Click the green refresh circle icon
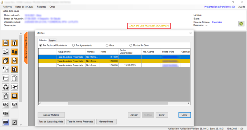 tap(241, 24)
